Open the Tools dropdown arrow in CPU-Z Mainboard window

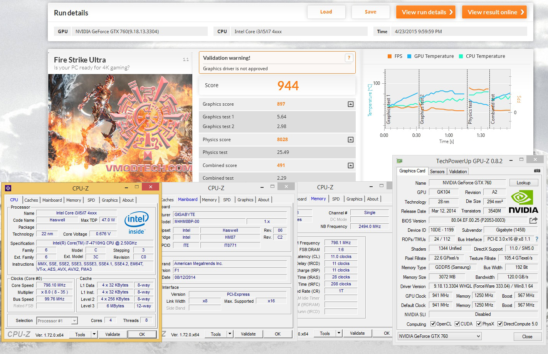click(x=230, y=334)
